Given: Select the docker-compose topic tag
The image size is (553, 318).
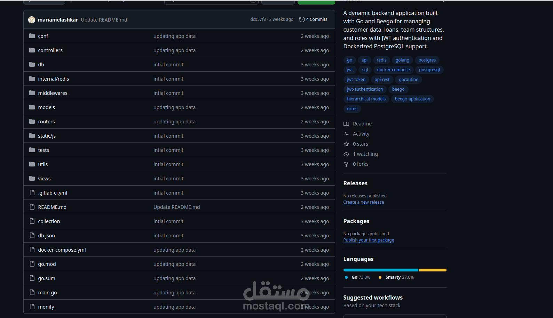Looking at the screenshot, I should [393, 70].
